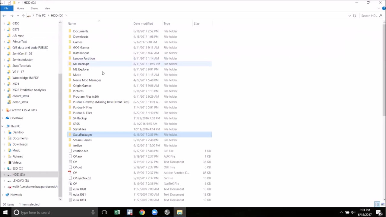Select the CV LaTeX file icon

click(x=70, y=184)
